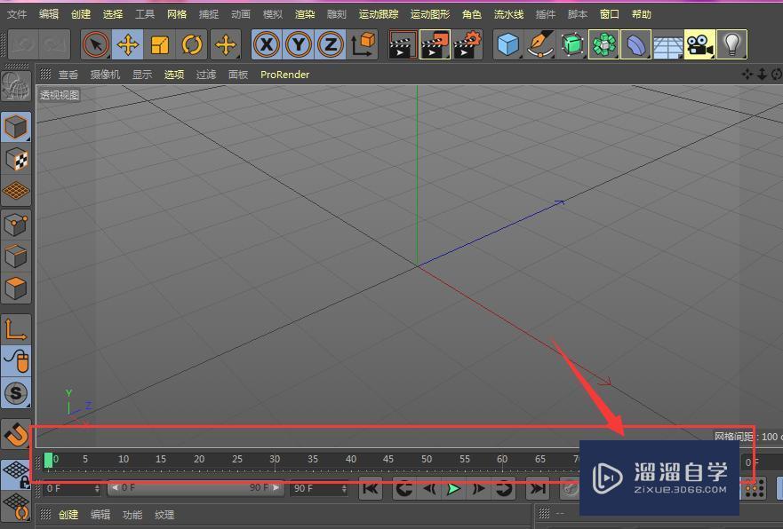Screen dimensions: 783x529
Task: Open the viewport 过滤 menu
Action: point(206,75)
